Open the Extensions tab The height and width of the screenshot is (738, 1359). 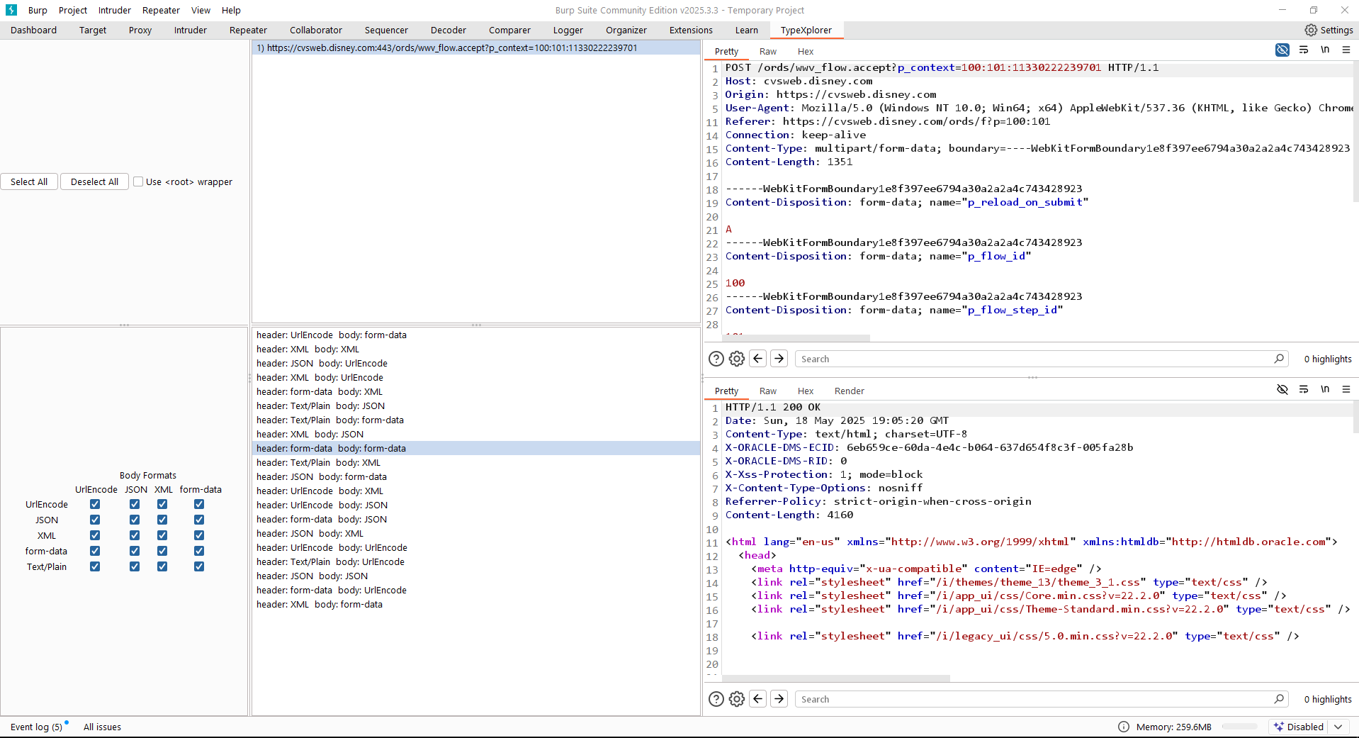(691, 30)
